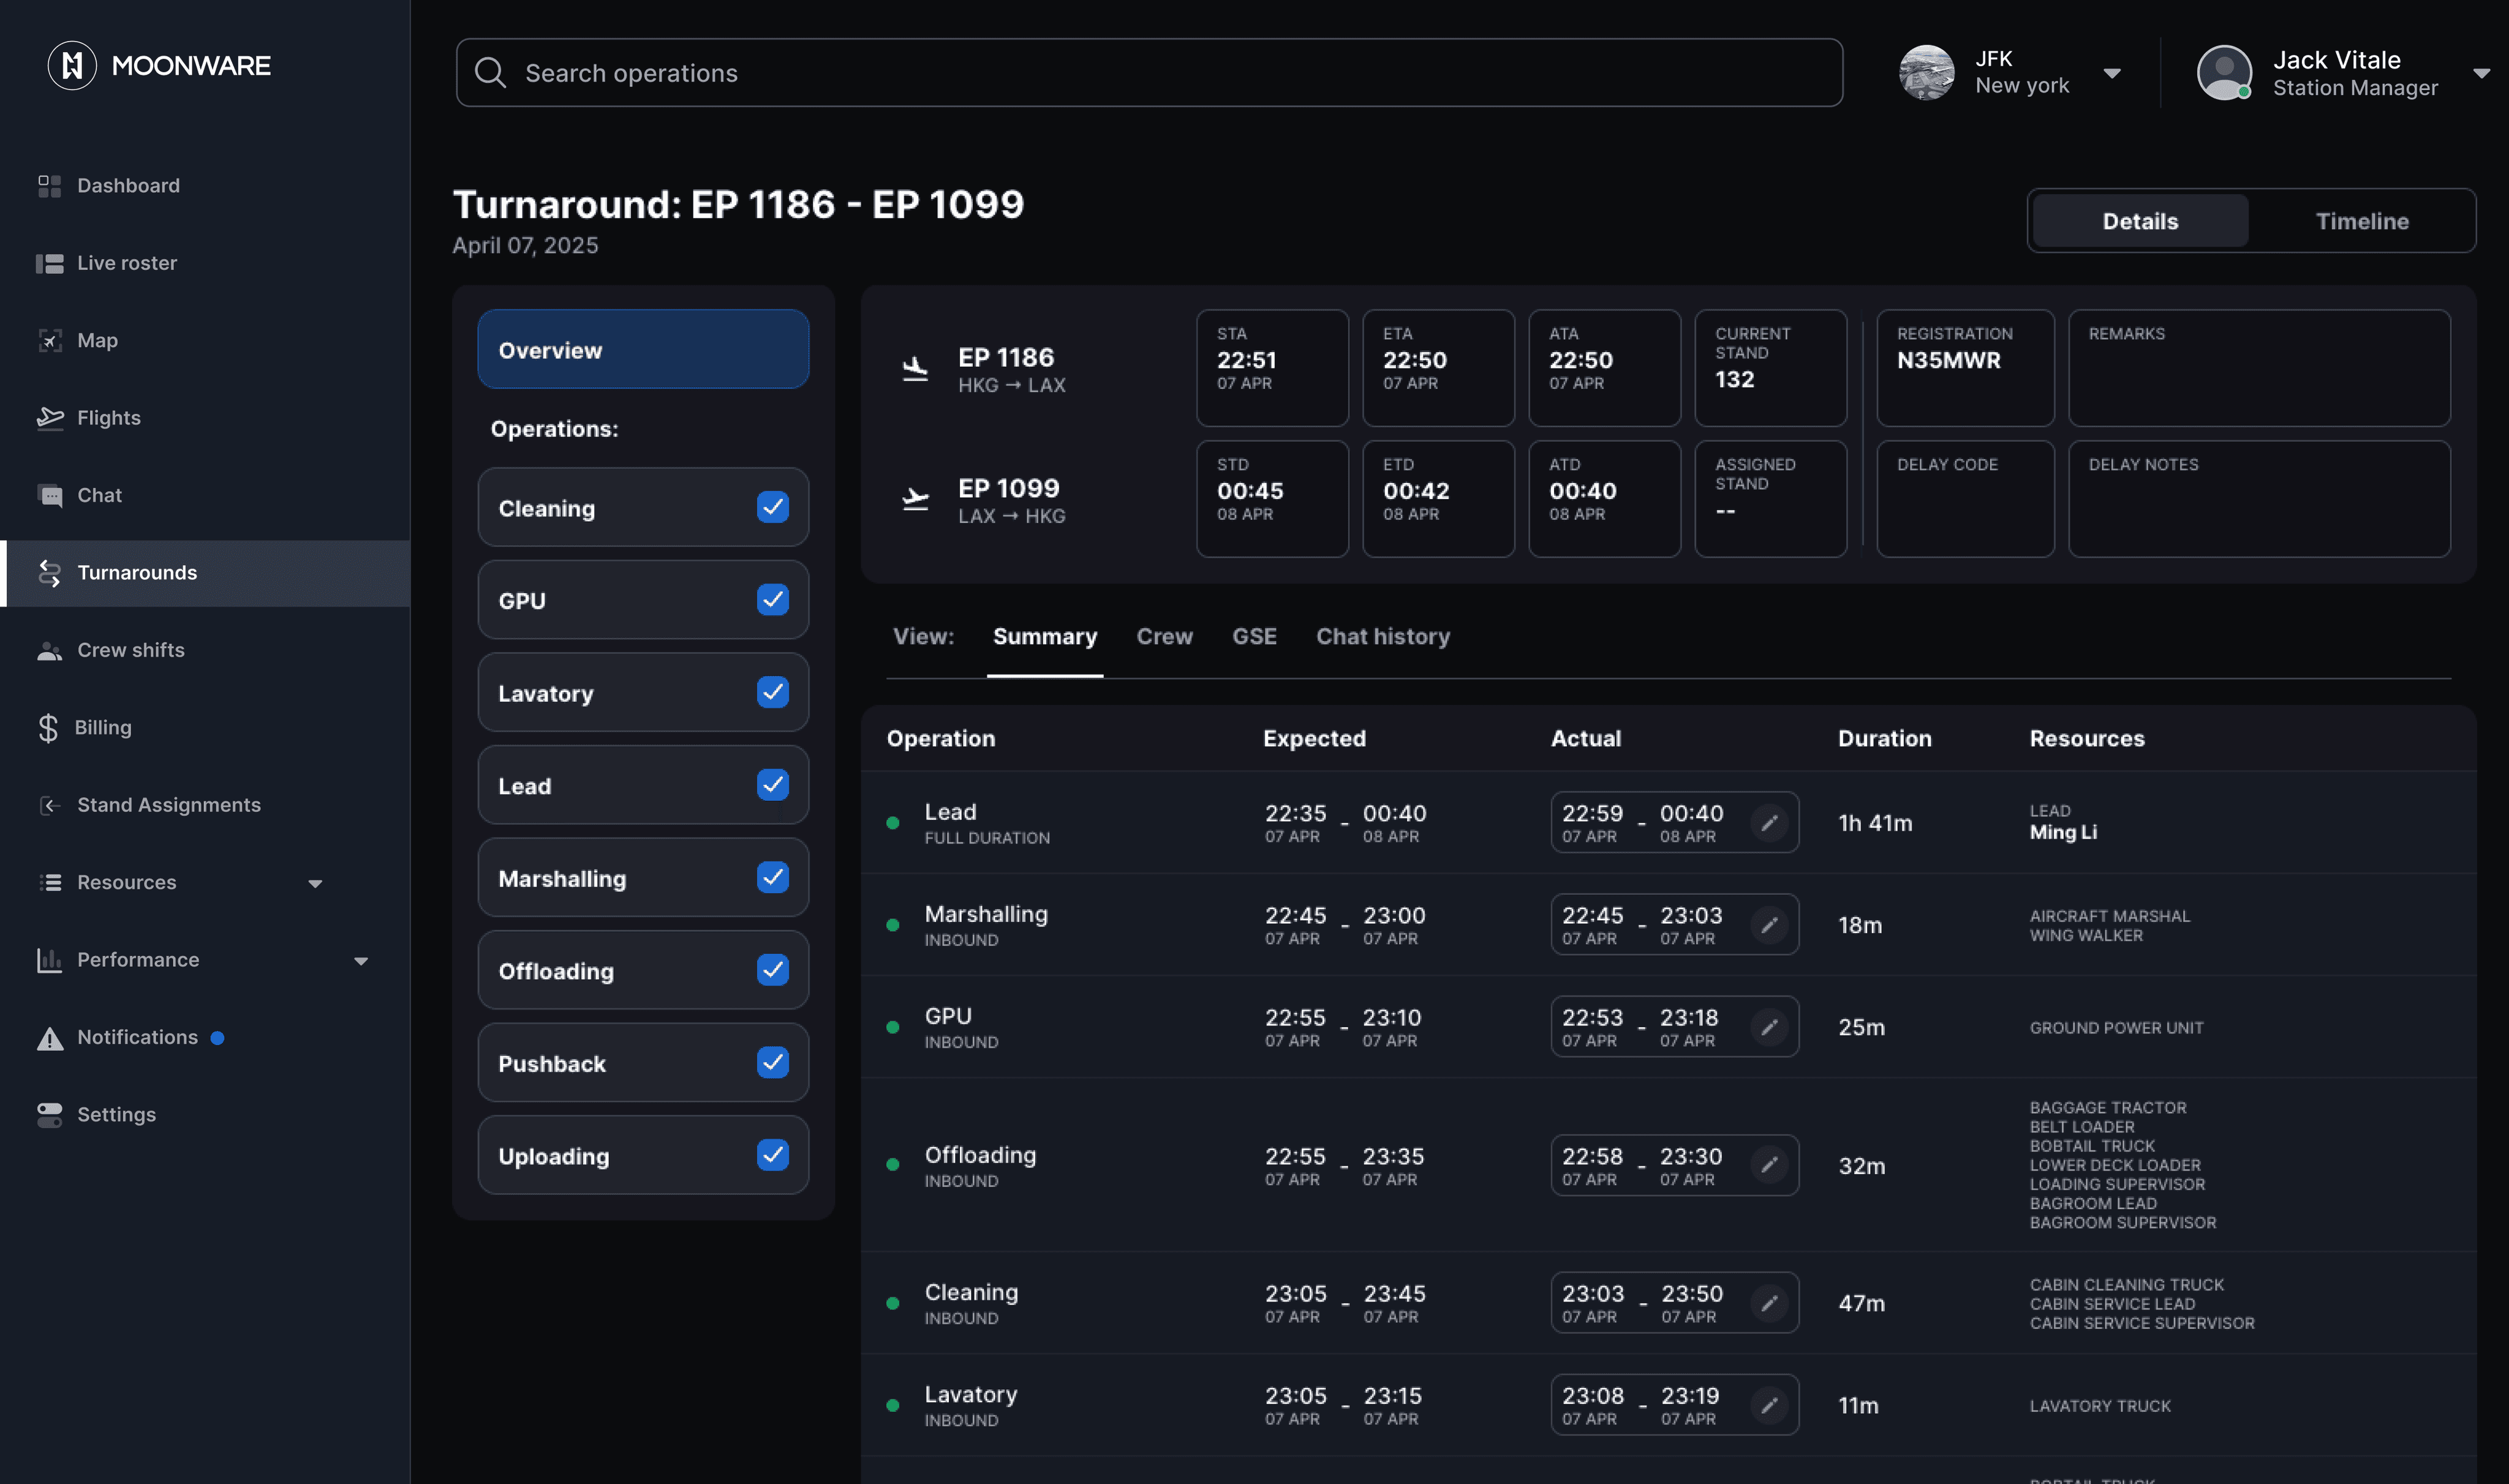Screen dimensions: 2509x1484
Task: Edit actual times for the Marshalling row
Action: click(x=1768, y=925)
